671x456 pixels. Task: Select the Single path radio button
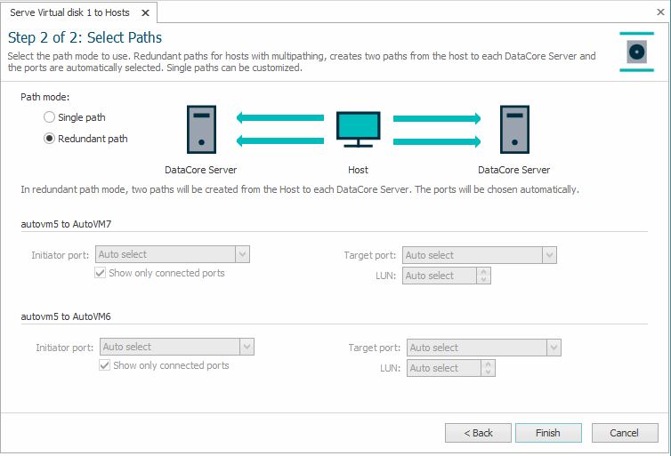click(x=50, y=117)
